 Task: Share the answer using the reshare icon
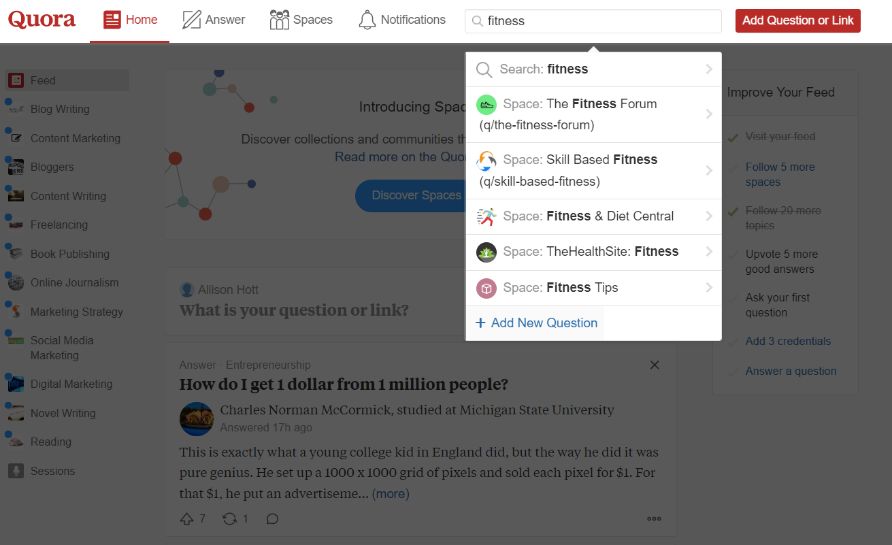tap(230, 518)
